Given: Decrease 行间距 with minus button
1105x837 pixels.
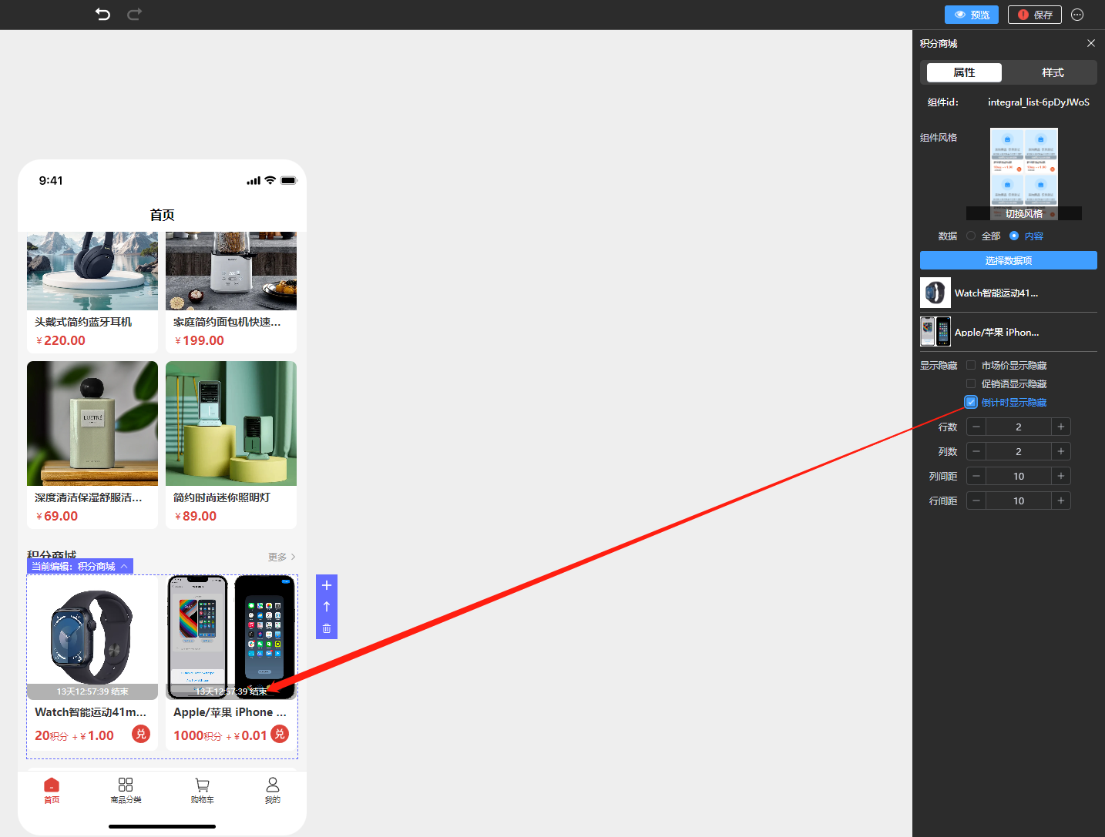Looking at the screenshot, I should coord(976,501).
